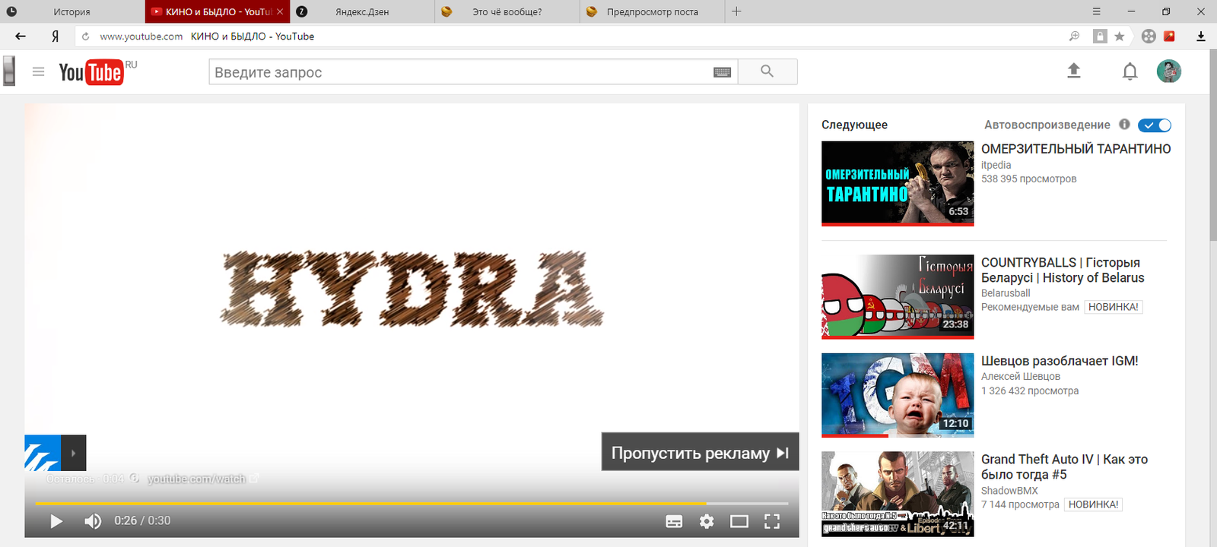Click the ad info circle next to Осталось
1217x547 pixels.
(134, 478)
